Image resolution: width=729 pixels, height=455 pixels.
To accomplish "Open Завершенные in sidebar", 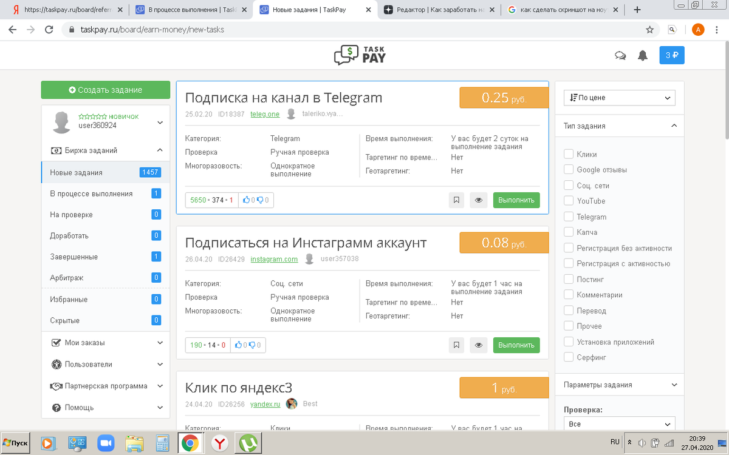I will (x=106, y=257).
